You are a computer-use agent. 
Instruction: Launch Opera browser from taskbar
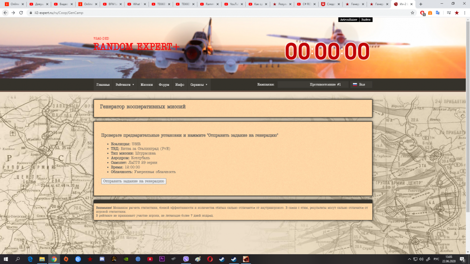point(210,259)
